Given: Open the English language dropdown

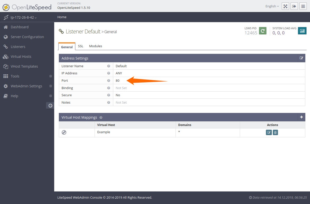Looking at the screenshot, I should click(272, 6).
